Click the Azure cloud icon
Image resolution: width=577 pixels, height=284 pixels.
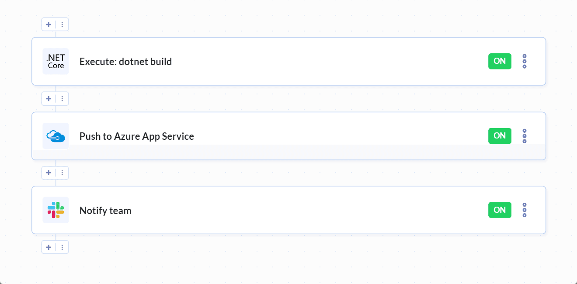[x=56, y=136]
